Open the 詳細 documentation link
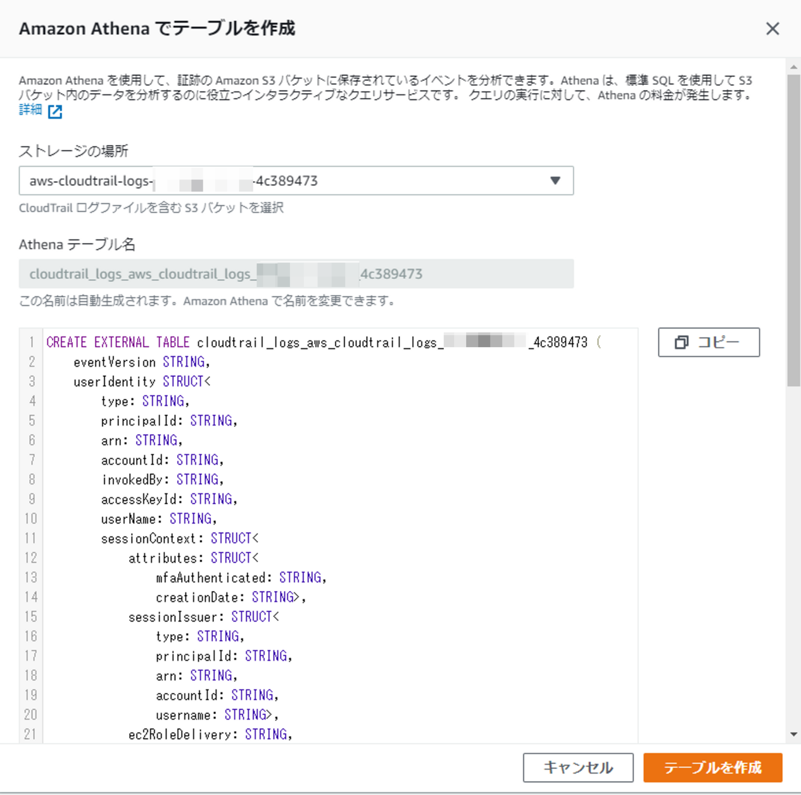The width and height of the screenshot is (801, 795). (29, 110)
